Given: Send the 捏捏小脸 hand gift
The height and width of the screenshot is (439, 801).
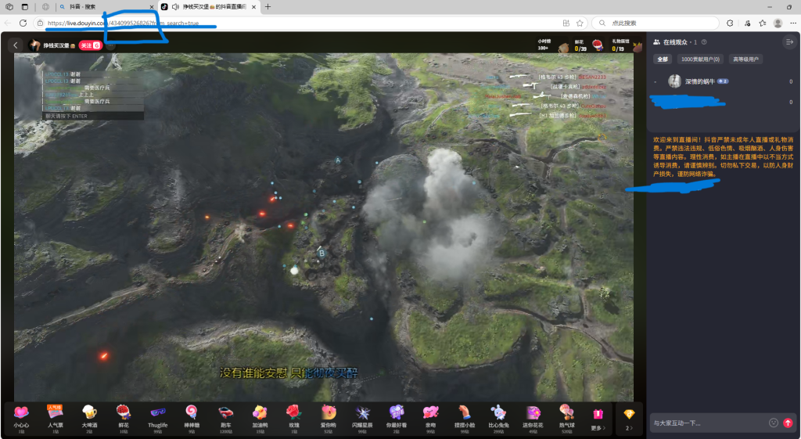Looking at the screenshot, I should (x=465, y=418).
